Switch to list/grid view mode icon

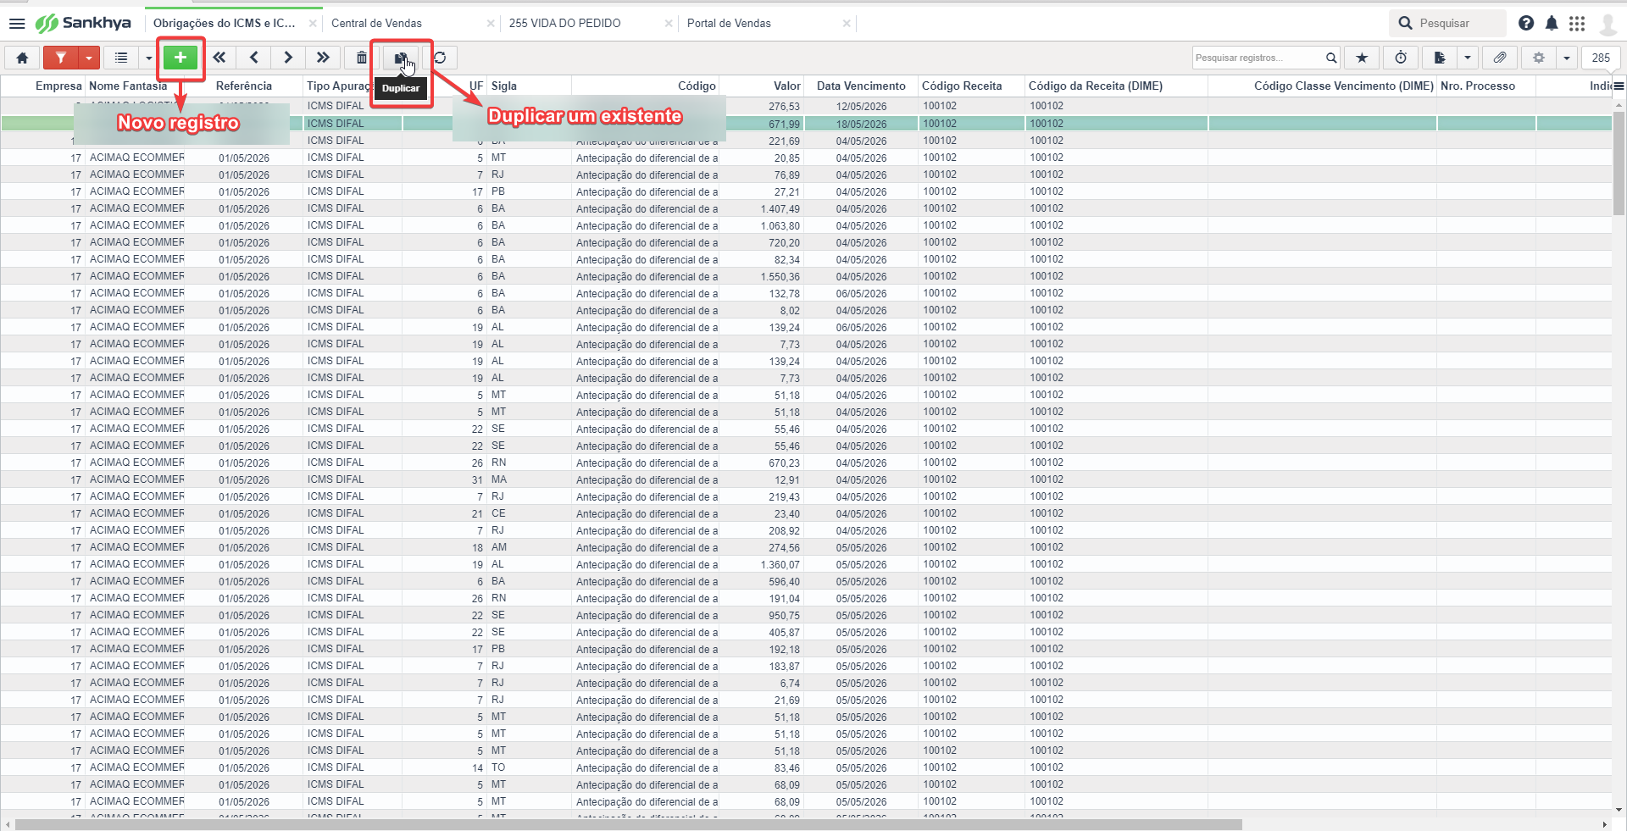(121, 58)
